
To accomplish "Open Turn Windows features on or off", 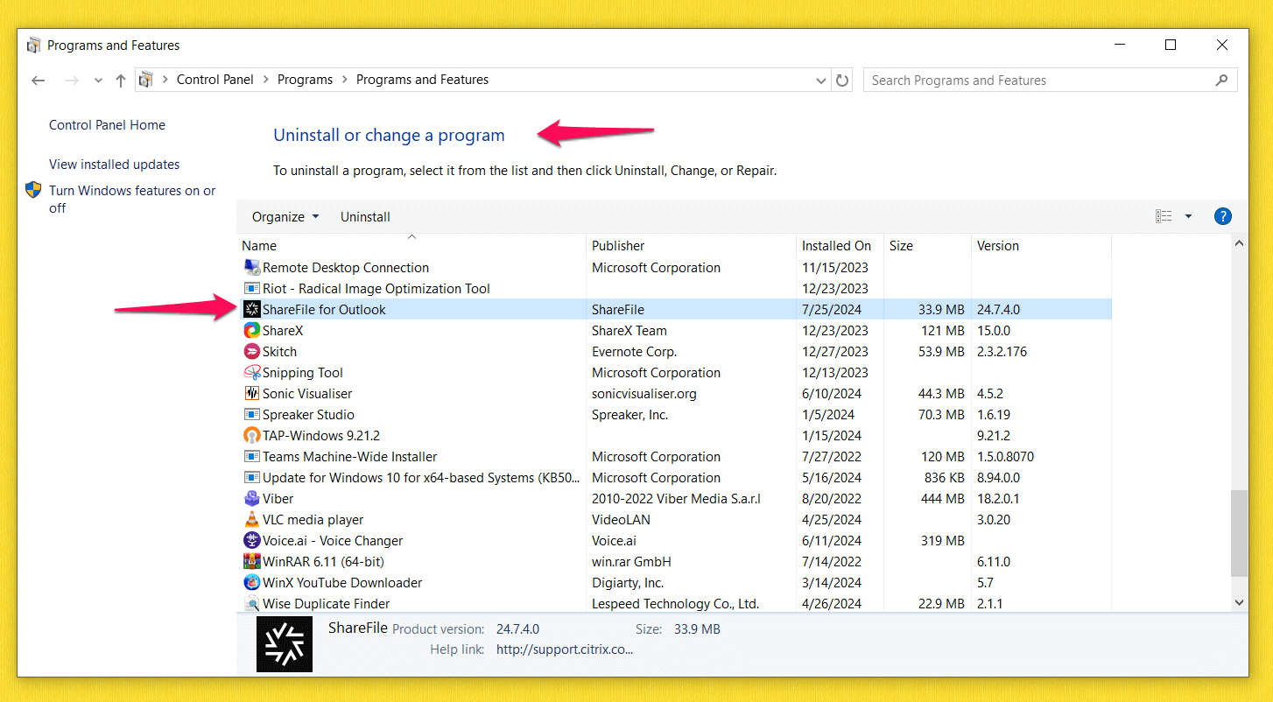I will (x=132, y=199).
